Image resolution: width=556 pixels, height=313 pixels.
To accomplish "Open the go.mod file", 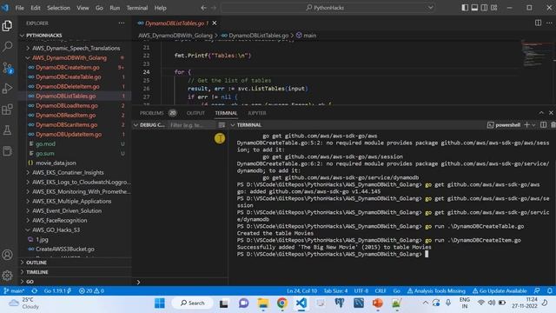I will tap(45, 144).
